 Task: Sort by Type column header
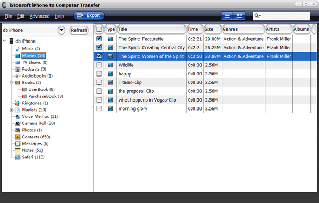110,29
